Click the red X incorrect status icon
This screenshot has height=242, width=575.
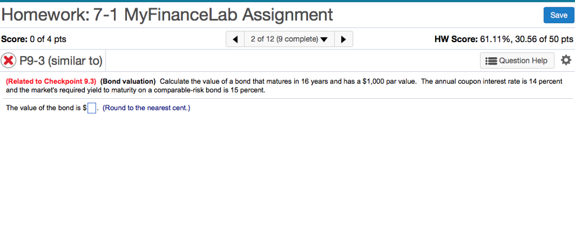9,60
